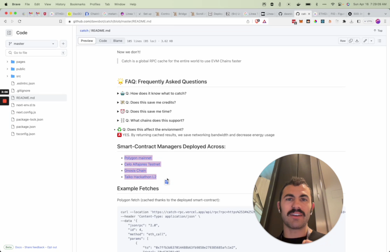Expand the public folder chevron
The width and height of the screenshot is (390, 252).
pos(7,69)
